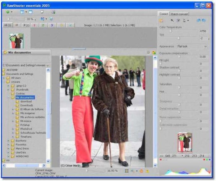This screenshot has width=216, height=181.
Task: Select the Downloads folder
Action: click(x=26, y=105)
